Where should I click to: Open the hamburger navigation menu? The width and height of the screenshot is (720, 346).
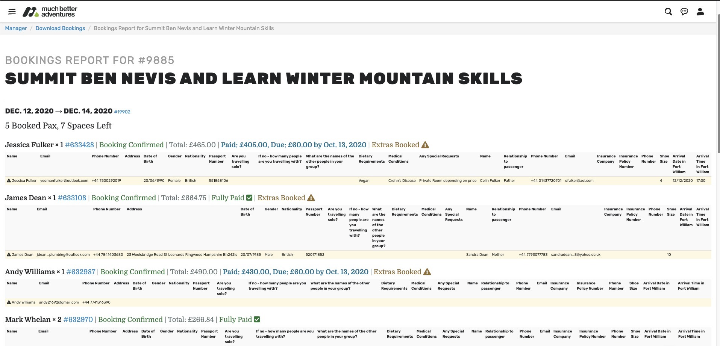[12, 12]
